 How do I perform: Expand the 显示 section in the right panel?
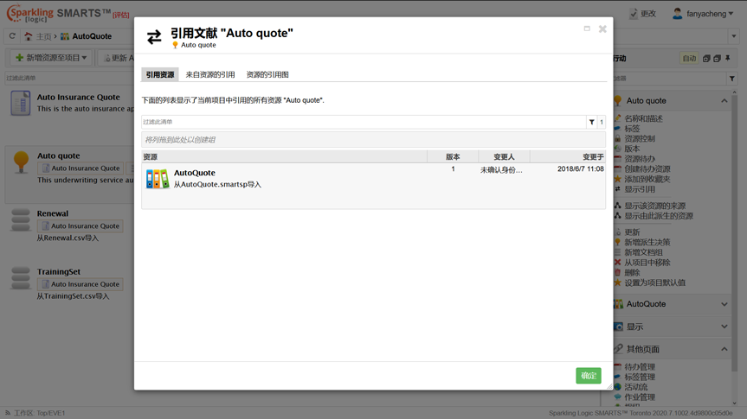724,327
